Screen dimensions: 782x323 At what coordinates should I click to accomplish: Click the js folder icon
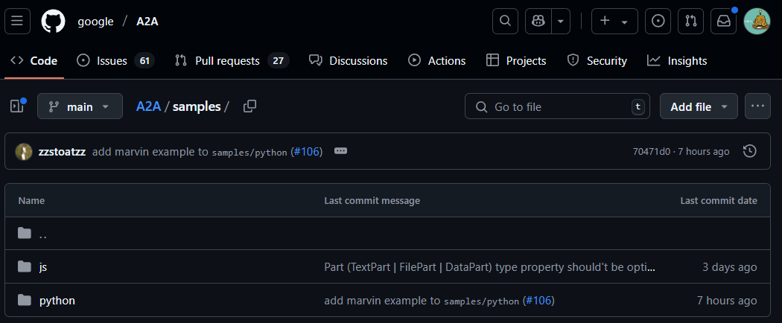[24, 266]
